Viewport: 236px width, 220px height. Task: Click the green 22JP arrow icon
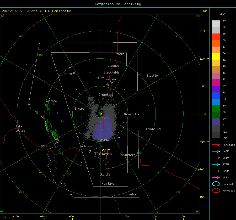[x=216, y=171]
